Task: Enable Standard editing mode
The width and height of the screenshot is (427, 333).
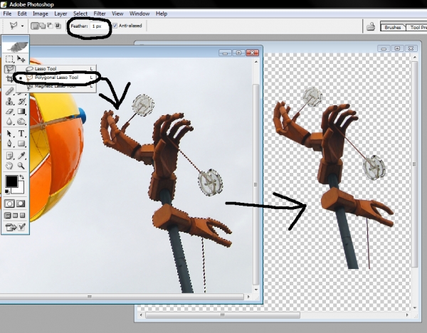Action: click(x=9, y=203)
